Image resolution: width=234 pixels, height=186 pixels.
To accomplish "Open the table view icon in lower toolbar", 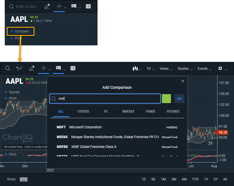I will point(73,68).
